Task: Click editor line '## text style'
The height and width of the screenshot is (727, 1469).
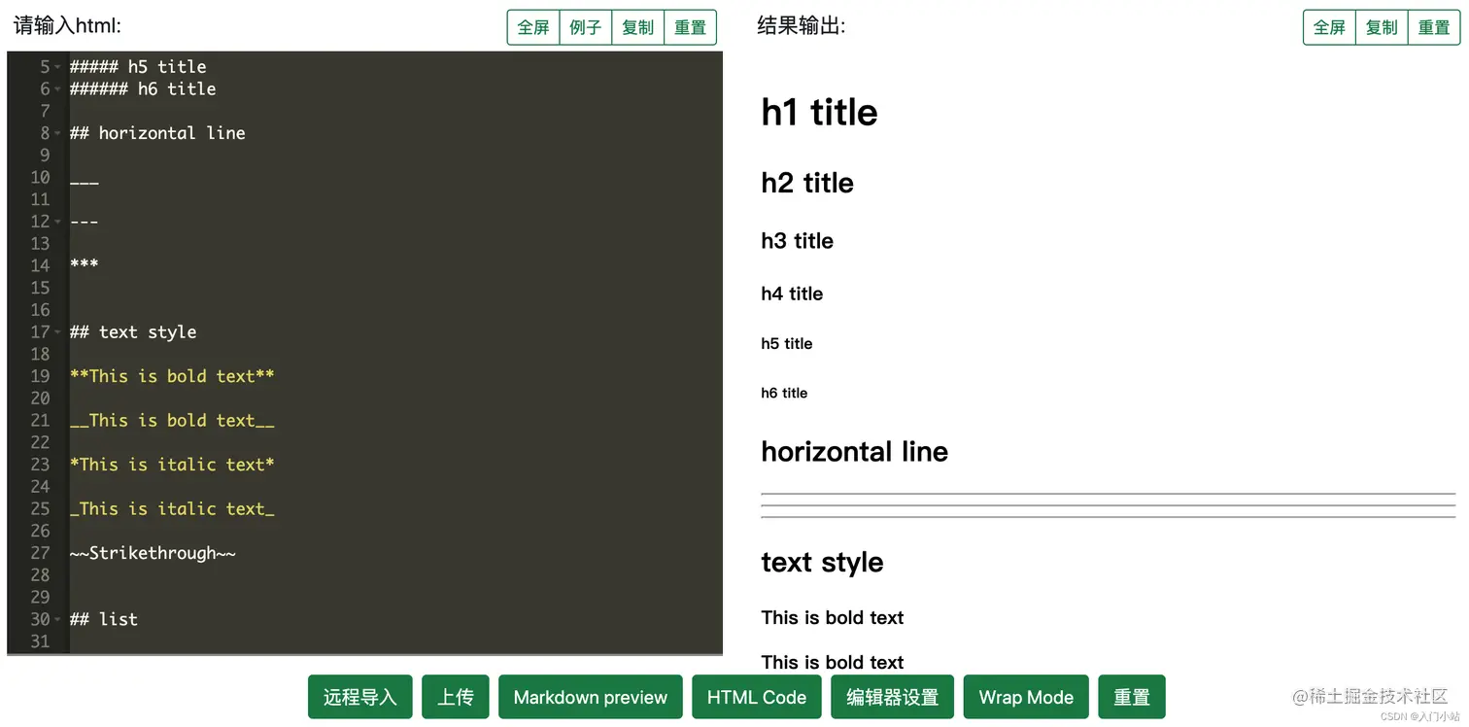Action: (133, 332)
